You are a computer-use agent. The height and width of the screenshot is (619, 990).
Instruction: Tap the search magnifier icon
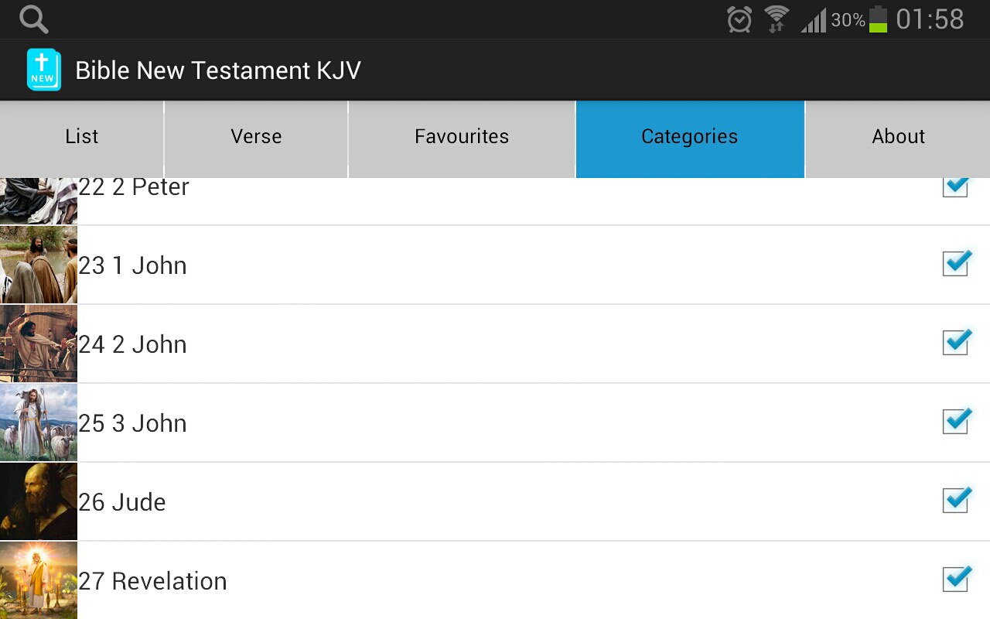pos(33,19)
